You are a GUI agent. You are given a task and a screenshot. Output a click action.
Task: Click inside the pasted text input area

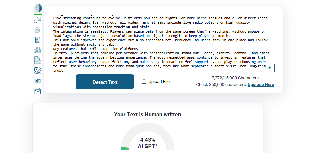pyautogui.click(x=161, y=43)
